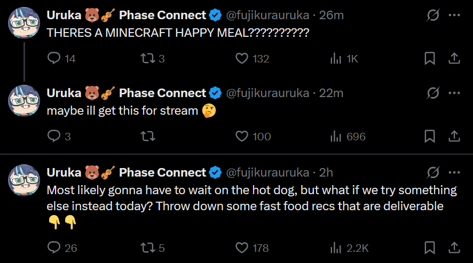Viewport: 473px width, 263px height.
Task: Open the 26m timestamp link
Action: (331, 15)
